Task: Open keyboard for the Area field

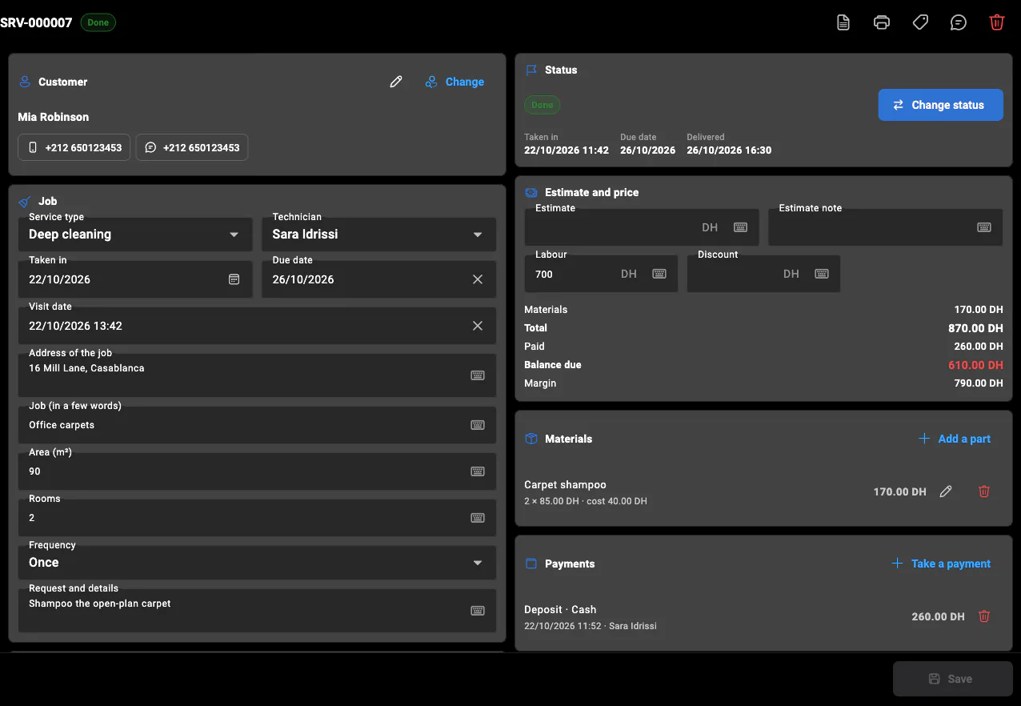Action: tap(478, 471)
